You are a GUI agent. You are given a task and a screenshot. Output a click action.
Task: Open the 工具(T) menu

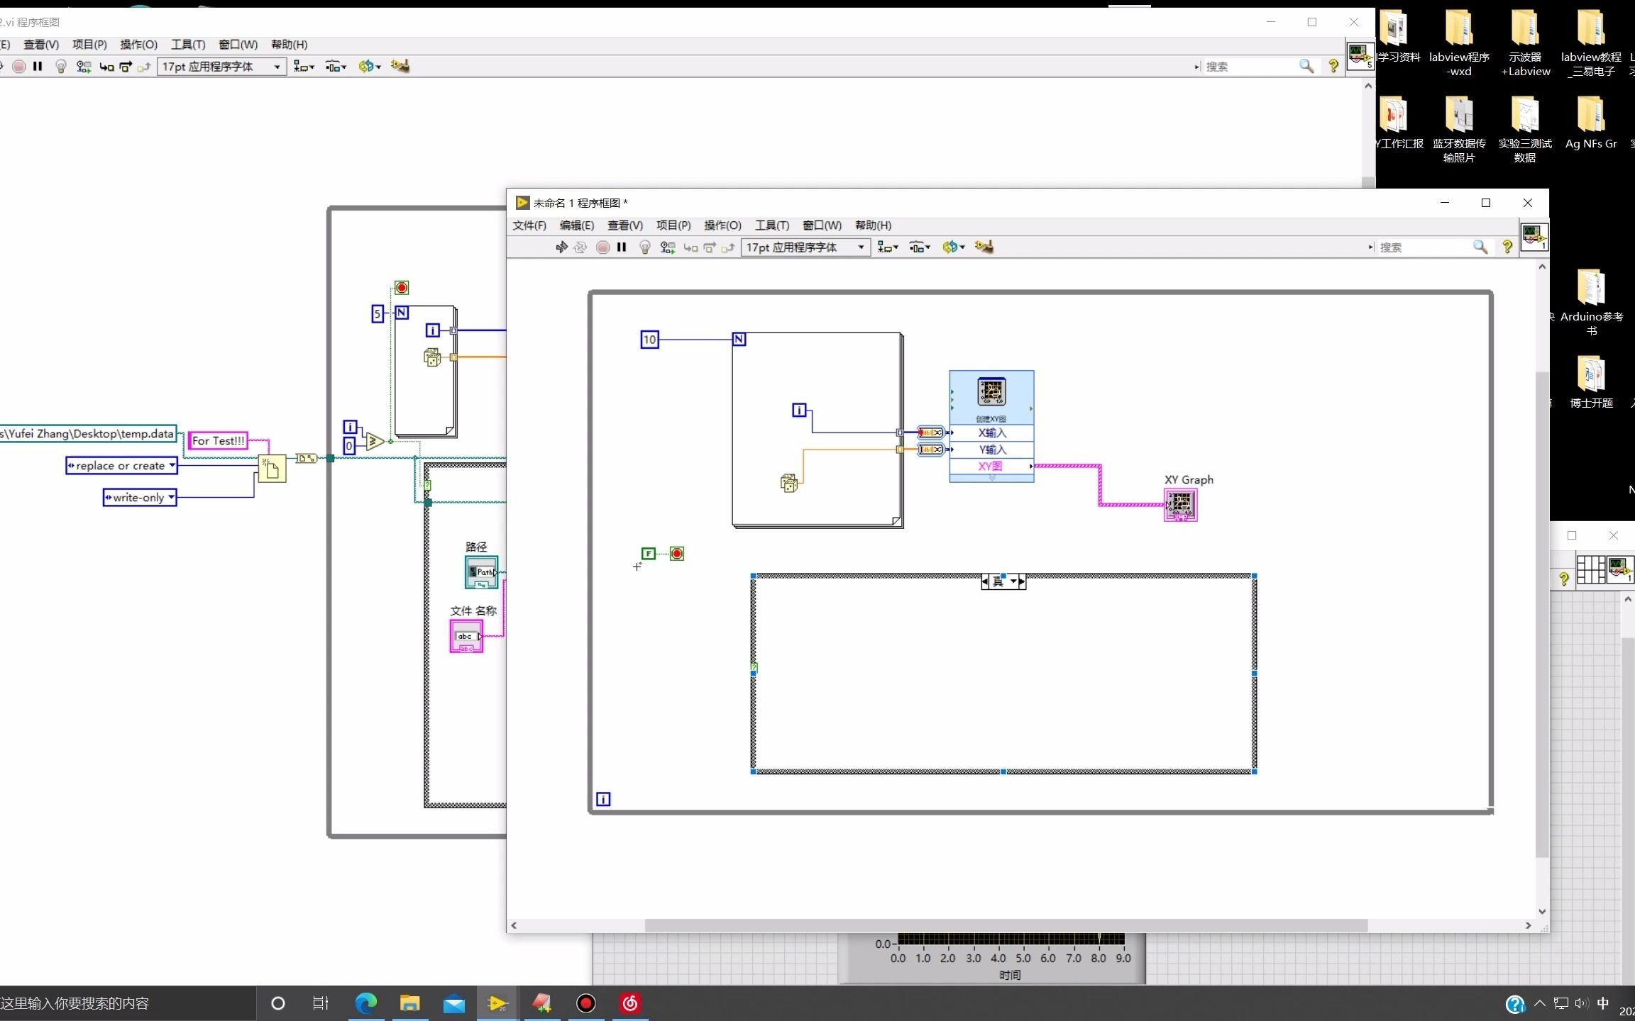tap(771, 225)
